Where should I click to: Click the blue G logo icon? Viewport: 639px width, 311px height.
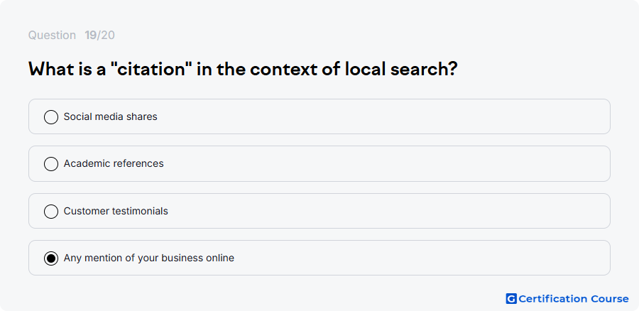(x=511, y=299)
